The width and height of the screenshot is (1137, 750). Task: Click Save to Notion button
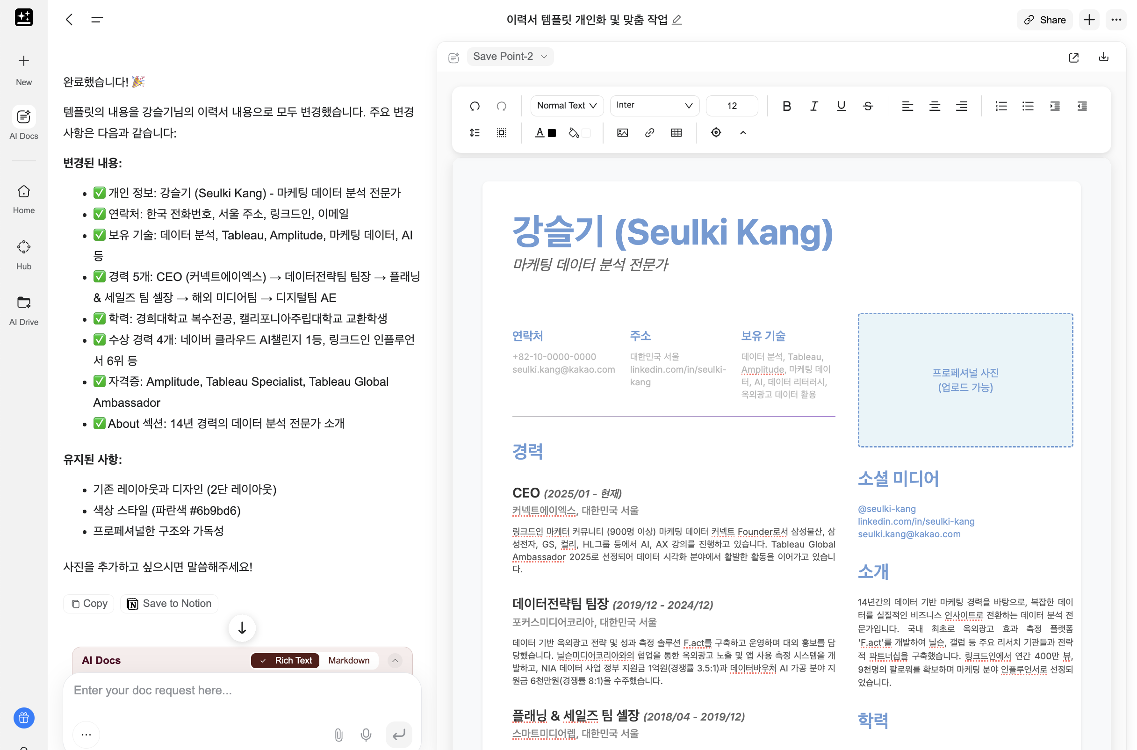point(169,603)
